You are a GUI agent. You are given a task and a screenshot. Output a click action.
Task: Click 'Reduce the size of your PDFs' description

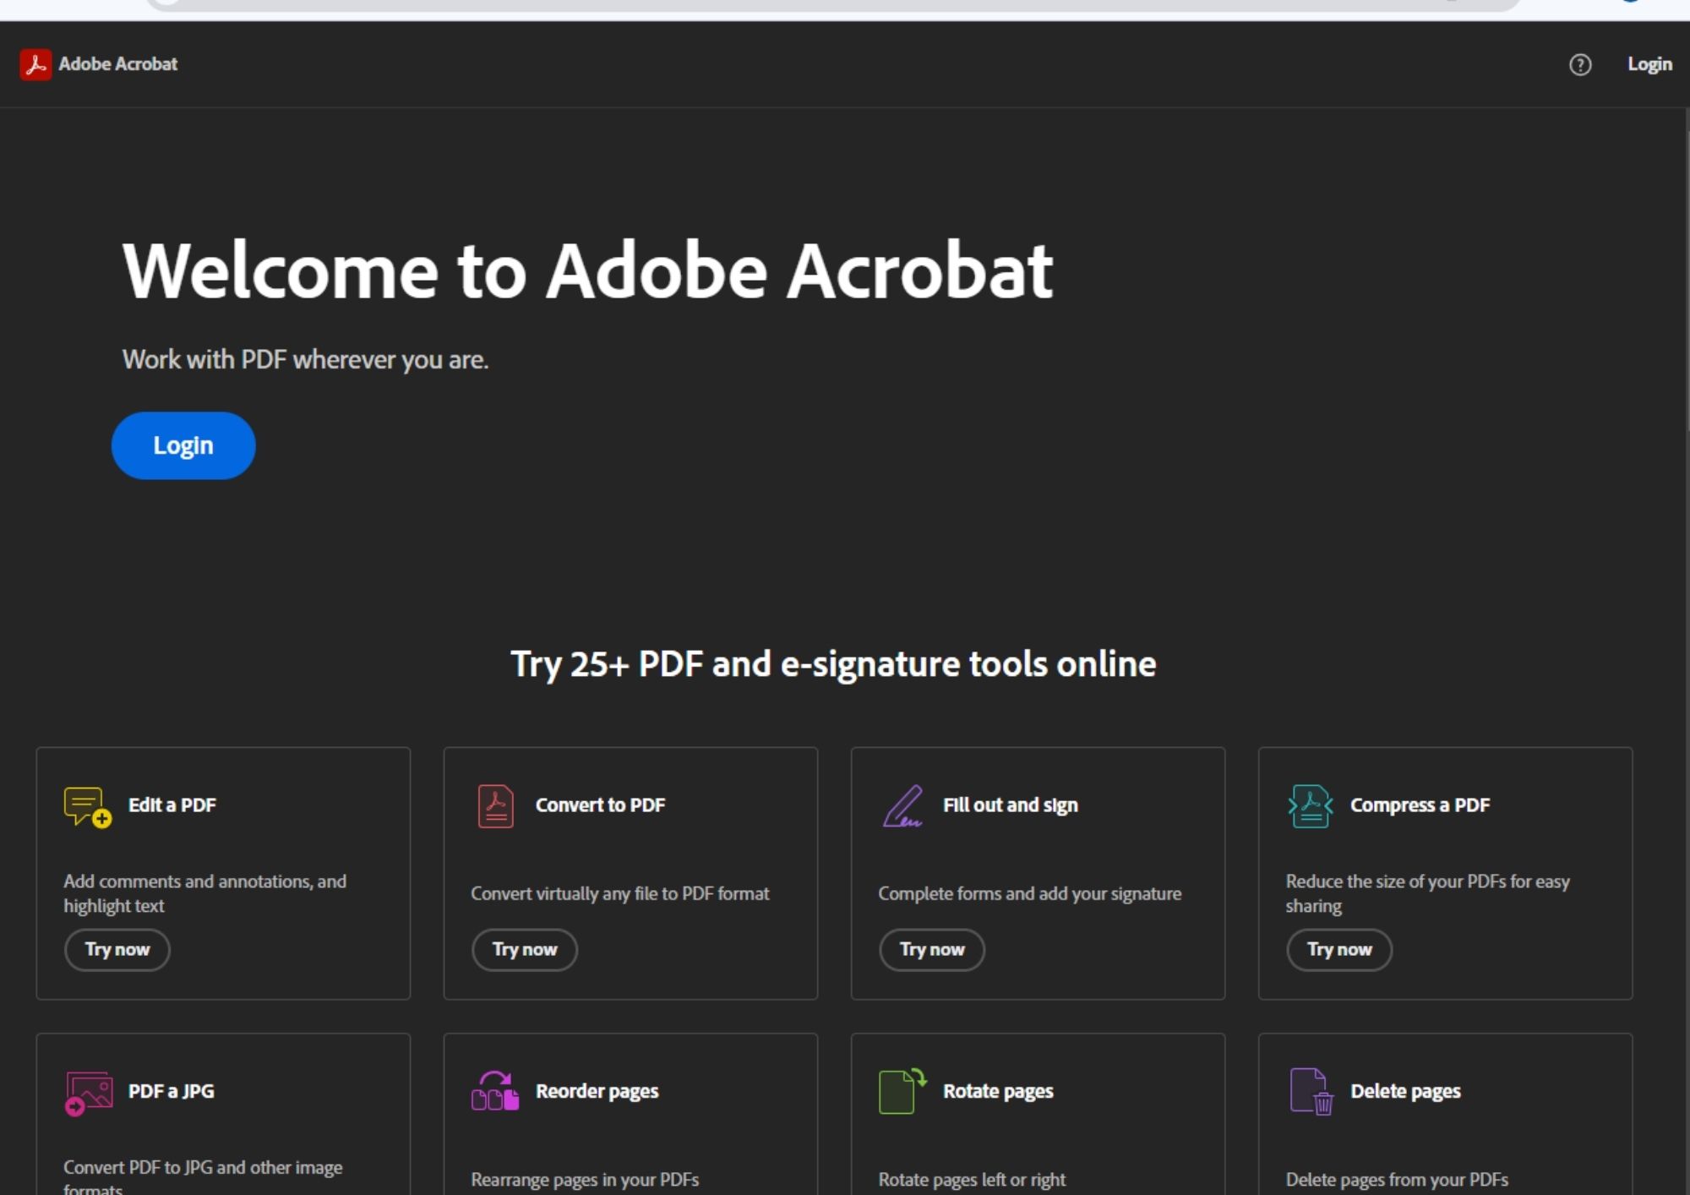1428,893
